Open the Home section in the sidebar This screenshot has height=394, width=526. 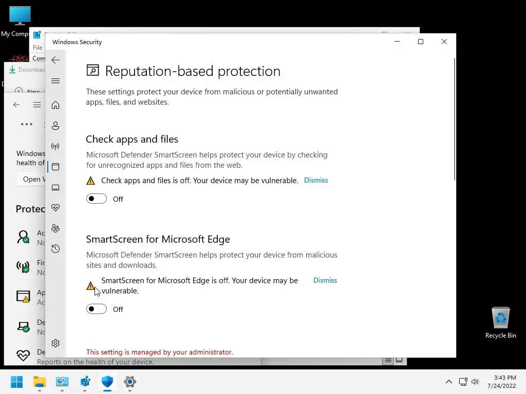tap(55, 105)
